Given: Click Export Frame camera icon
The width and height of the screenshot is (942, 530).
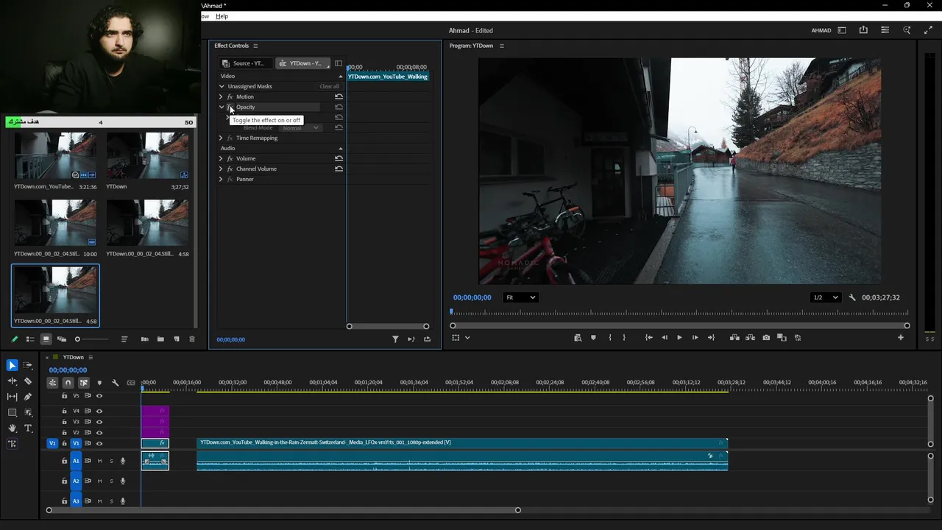Looking at the screenshot, I should click(766, 338).
